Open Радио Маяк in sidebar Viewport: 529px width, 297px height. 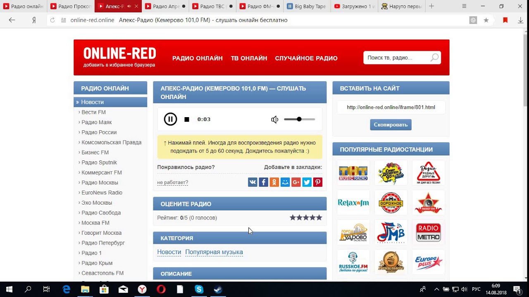(97, 122)
